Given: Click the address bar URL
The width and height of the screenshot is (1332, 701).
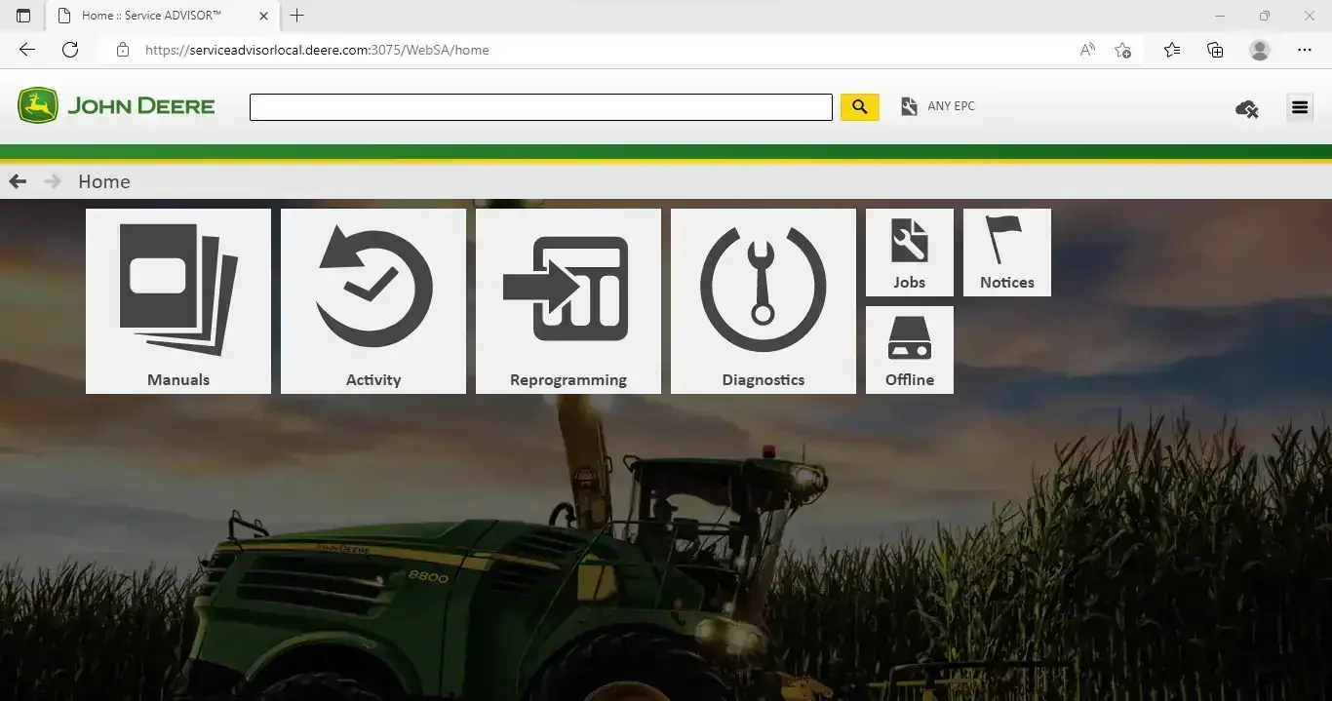Looking at the screenshot, I should point(317,50).
